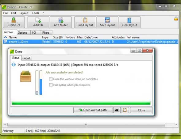Click the leaf icon in Done dialog title
Image resolution: width=181 pixels, height=139 pixels.
pyautogui.click(x=12, y=51)
